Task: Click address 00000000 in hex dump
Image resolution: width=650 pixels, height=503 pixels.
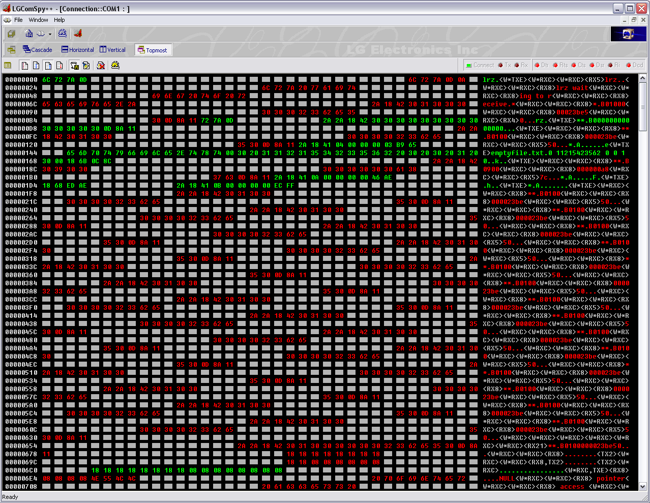Action: (x=21, y=80)
